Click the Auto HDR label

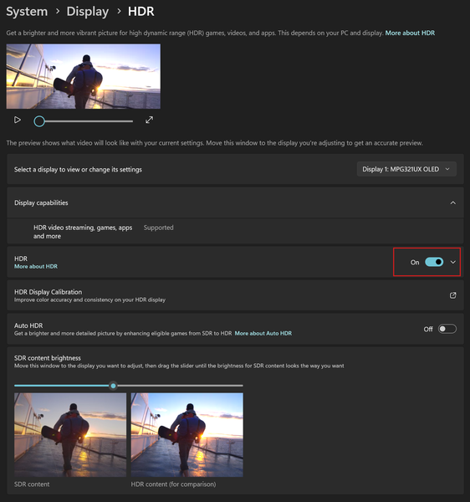[28, 325]
